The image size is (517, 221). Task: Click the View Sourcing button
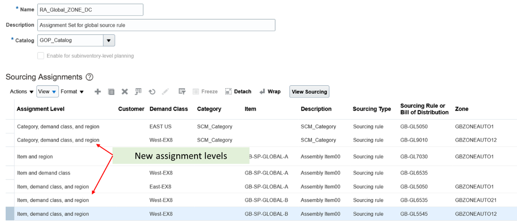click(309, 92)
